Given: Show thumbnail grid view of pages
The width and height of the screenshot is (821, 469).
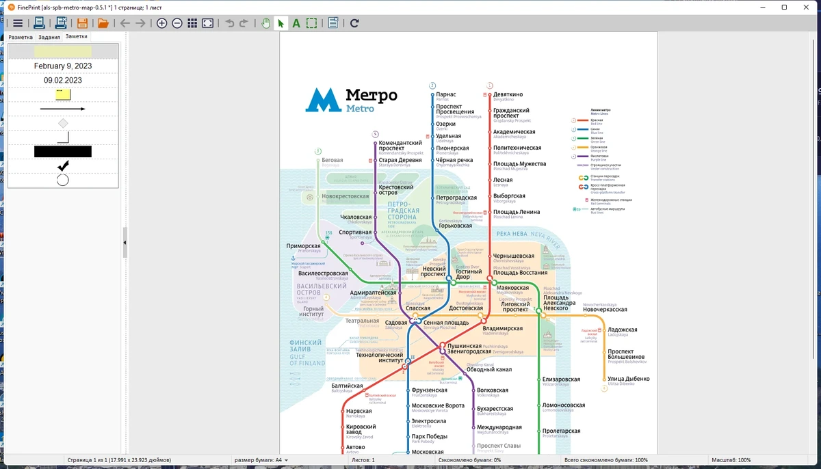Looking at the screenshot, I should point(192,23).
